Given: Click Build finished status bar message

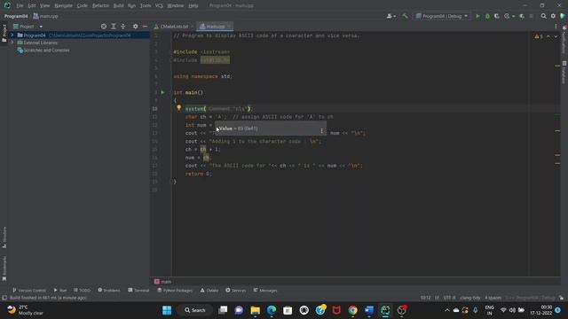Looking at the screenshot, I should click(x=48, y=298).
